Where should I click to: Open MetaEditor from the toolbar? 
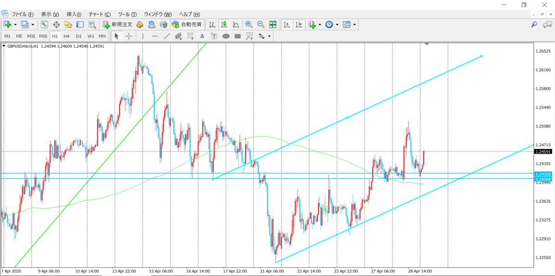pos(141,24)
